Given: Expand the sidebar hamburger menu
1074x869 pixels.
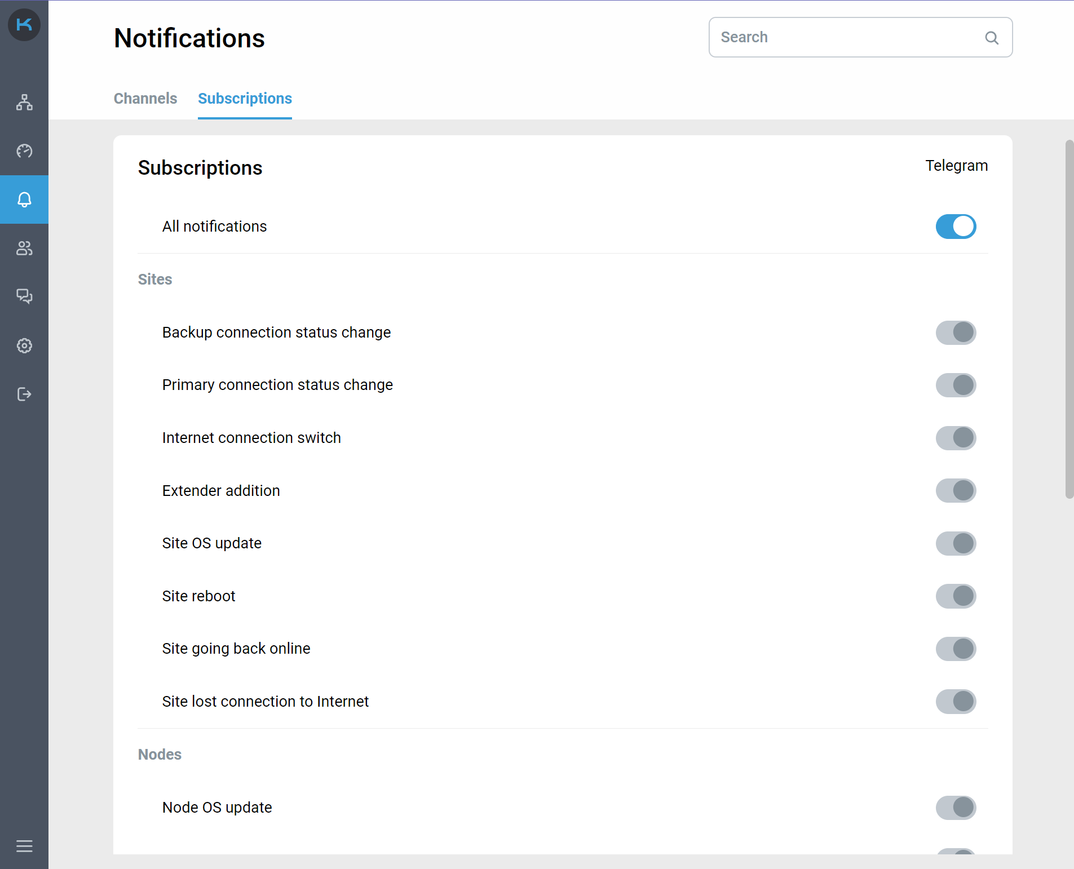Looking at the screenshot, I should pos(24,846).
